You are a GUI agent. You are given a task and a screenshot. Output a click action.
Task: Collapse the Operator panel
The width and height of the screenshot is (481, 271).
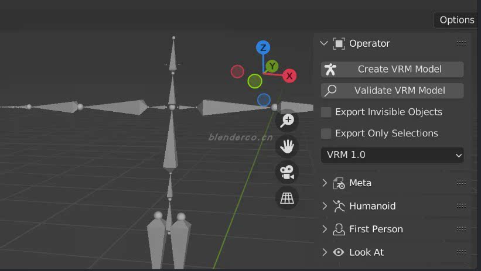(324, 43)
